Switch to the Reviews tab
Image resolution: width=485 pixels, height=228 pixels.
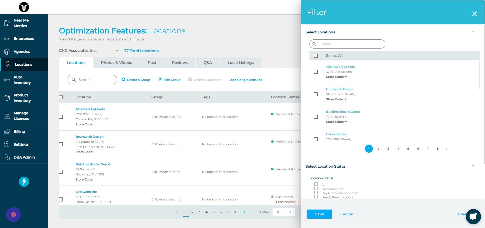pos(180,62)
